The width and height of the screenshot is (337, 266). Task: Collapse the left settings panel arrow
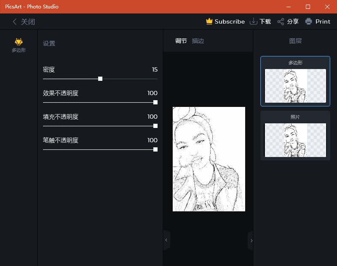[166, 240]
